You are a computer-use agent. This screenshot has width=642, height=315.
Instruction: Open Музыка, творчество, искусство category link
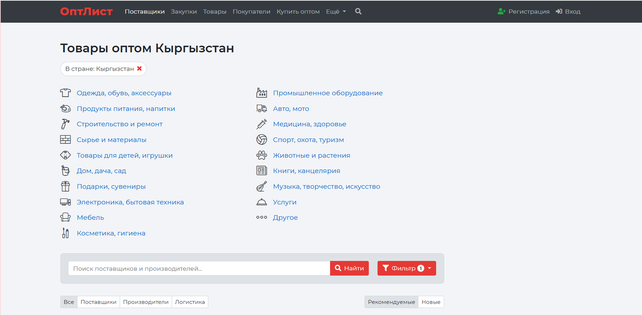[326, 187]
